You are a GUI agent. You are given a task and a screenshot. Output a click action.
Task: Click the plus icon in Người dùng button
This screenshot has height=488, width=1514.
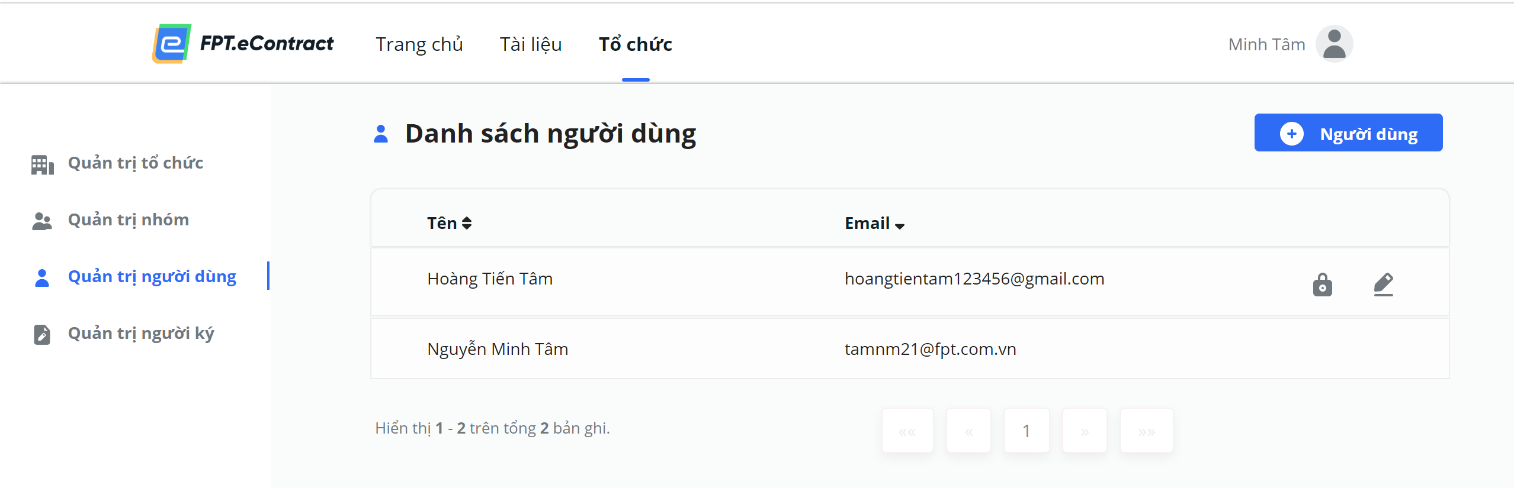tap(1291, 134)
